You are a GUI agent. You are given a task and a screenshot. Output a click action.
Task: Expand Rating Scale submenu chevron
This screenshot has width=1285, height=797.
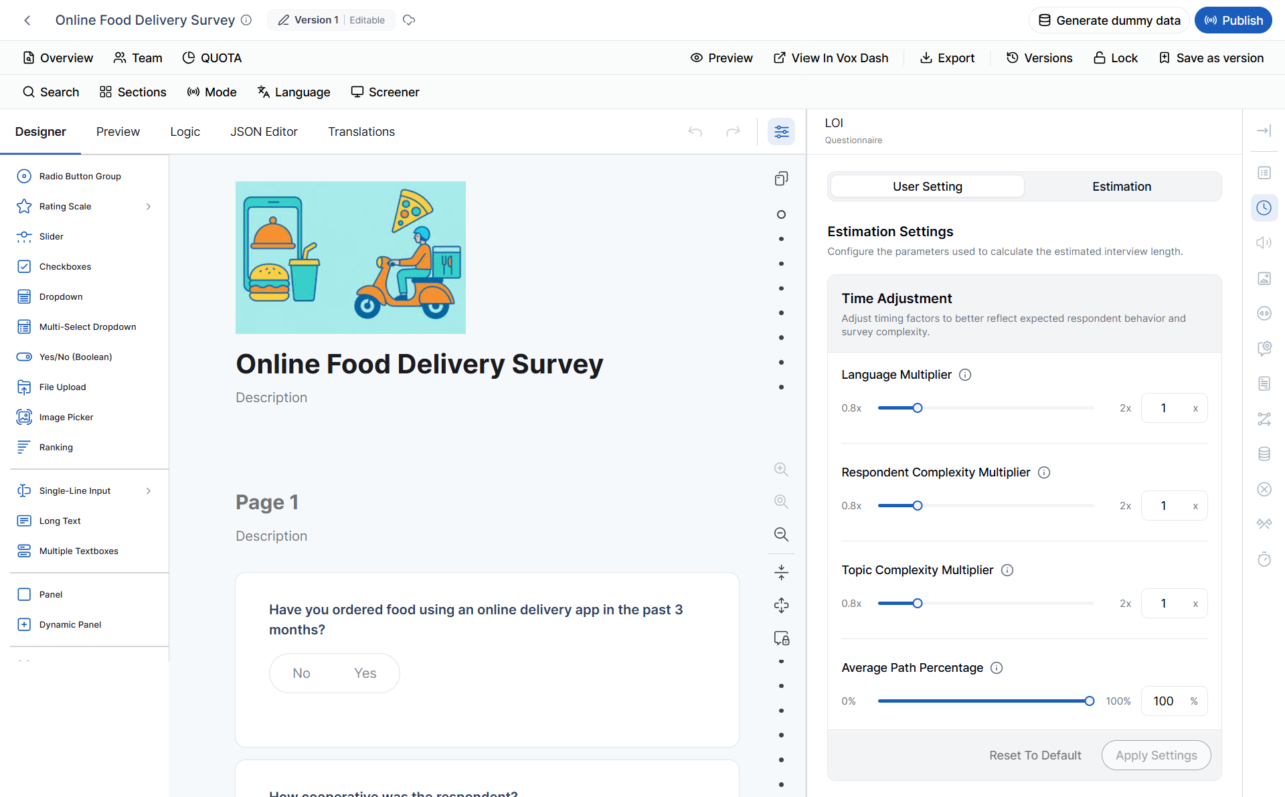[x=149, y=207]
